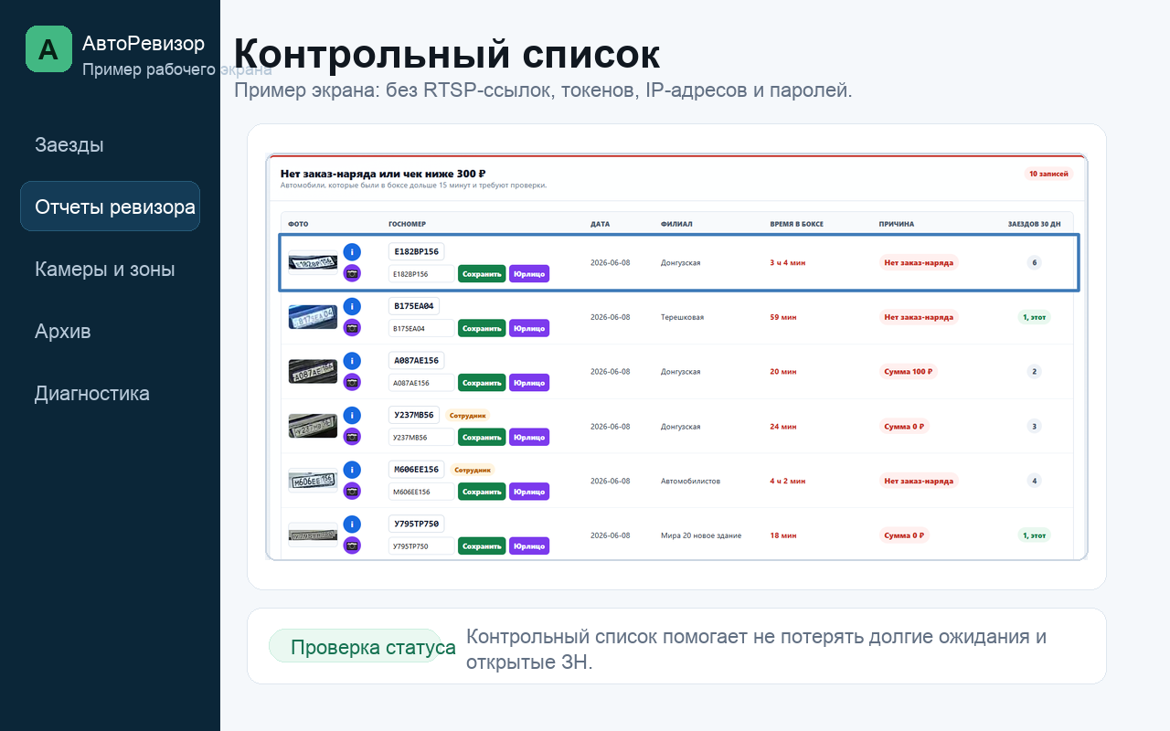Click the Сумма 100 ₽ reason badge
Viewport: 1170px width, 731px height.
point(909,372)
